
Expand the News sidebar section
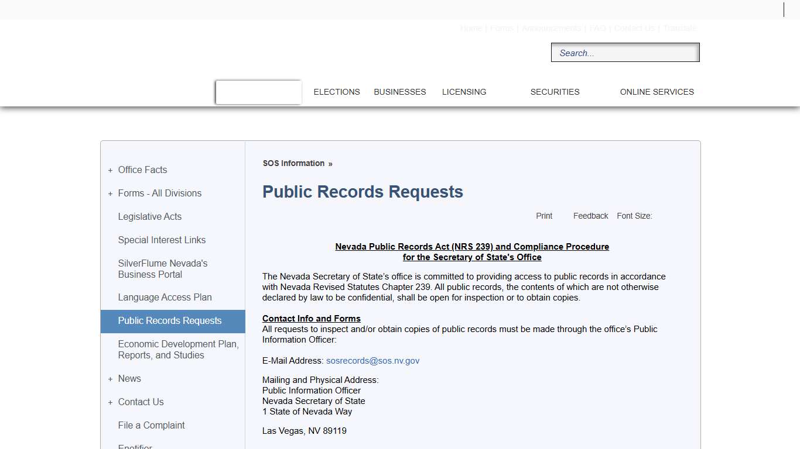(129, 378)
